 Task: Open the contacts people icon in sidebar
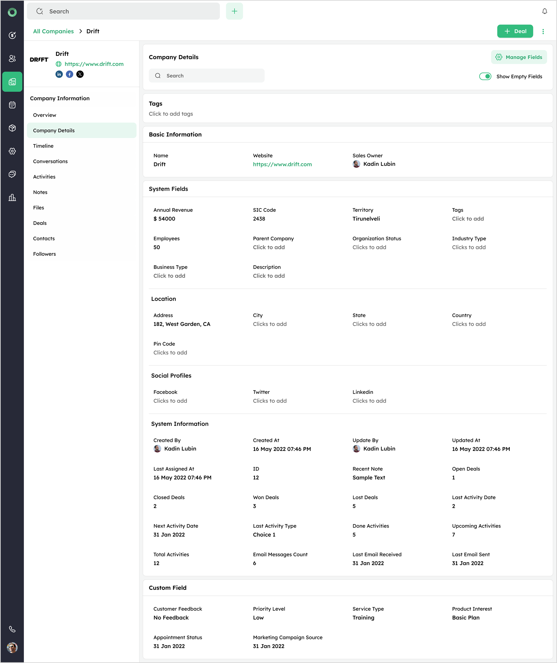[12, 59]
